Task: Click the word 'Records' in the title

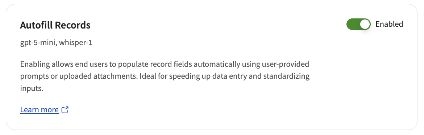Action: point(73,25)
